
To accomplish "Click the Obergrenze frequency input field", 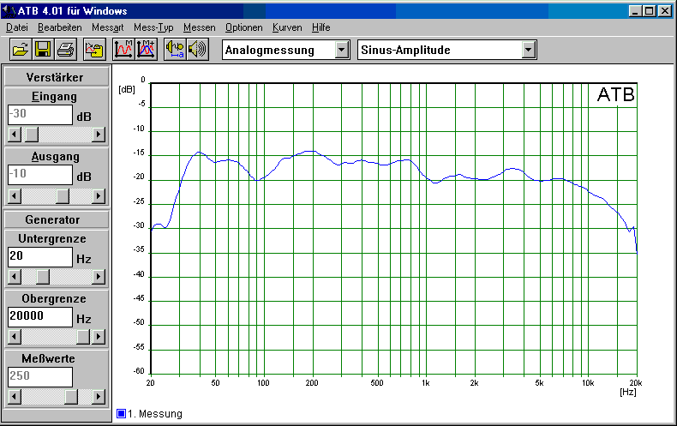I will pos(39,316).
